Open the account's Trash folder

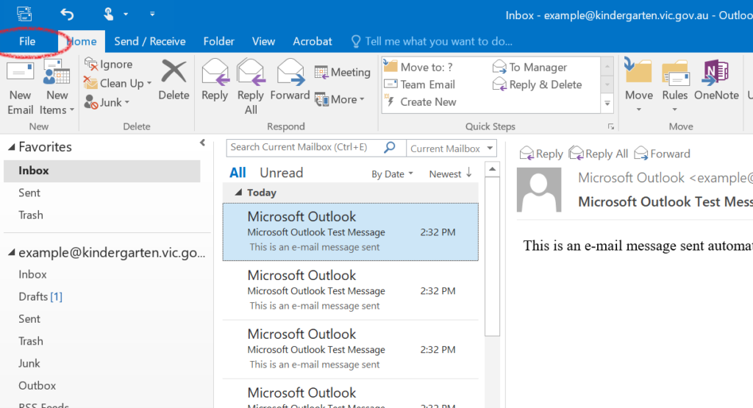pyautogui.click(x=31, y=341)
